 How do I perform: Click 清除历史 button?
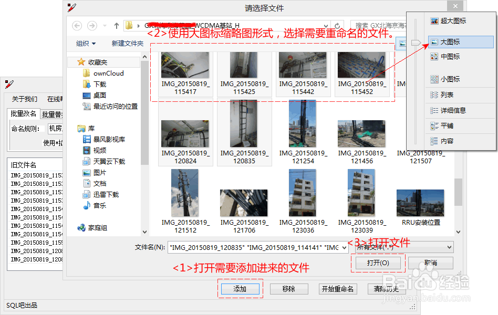pyautogui.click(x=387, y=289)
